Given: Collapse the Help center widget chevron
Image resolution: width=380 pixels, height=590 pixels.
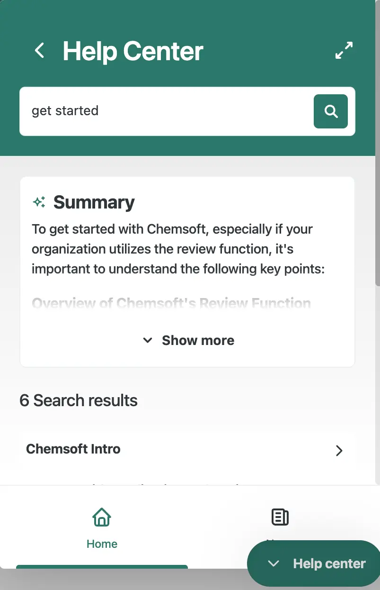Looking at the screenshot, I should pos(273,564).
